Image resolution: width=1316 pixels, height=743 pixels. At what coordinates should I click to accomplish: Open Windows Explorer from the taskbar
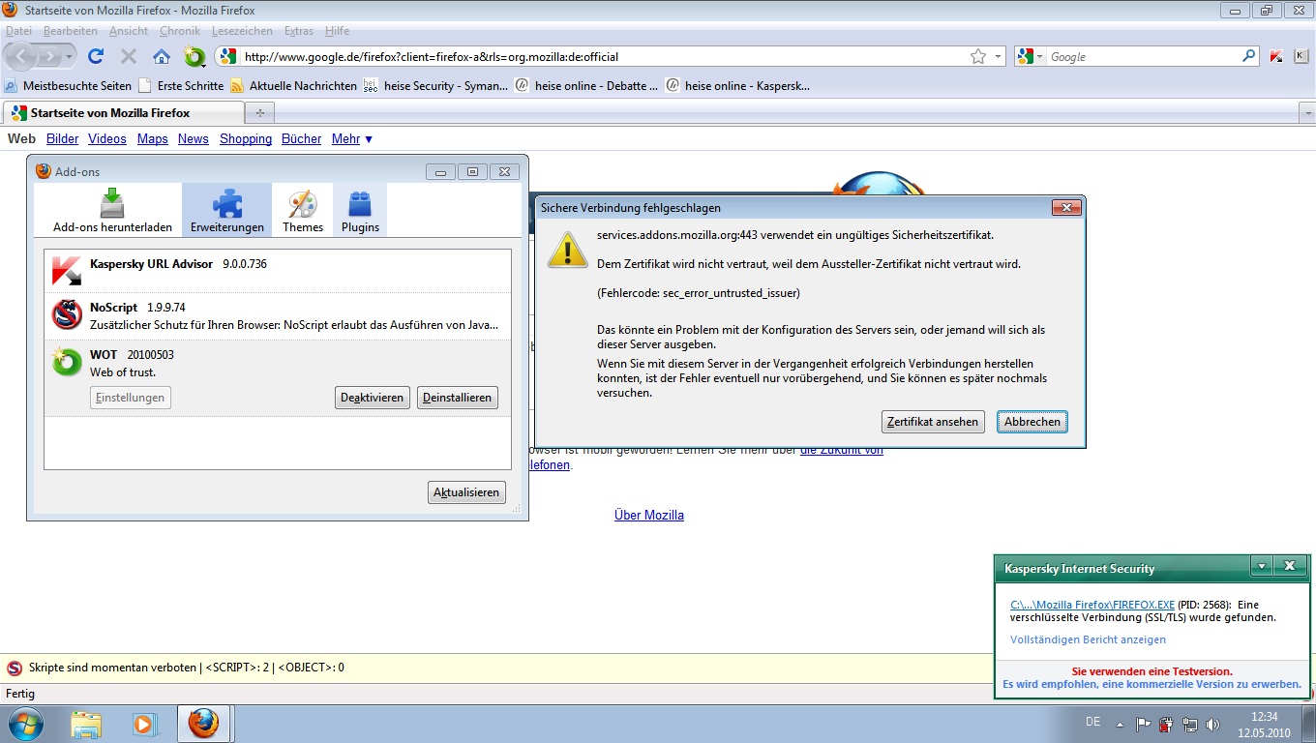pos(86,724)
